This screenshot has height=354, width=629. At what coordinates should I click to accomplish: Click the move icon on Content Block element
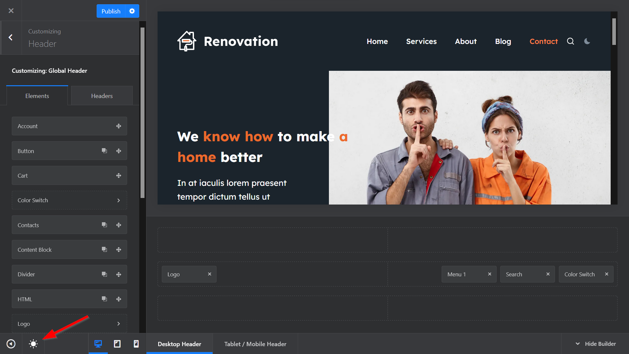[119, 249]
